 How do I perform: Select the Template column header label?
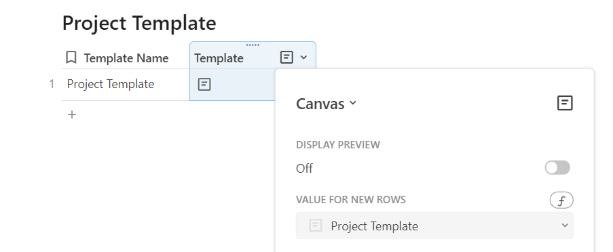point(219,58)
